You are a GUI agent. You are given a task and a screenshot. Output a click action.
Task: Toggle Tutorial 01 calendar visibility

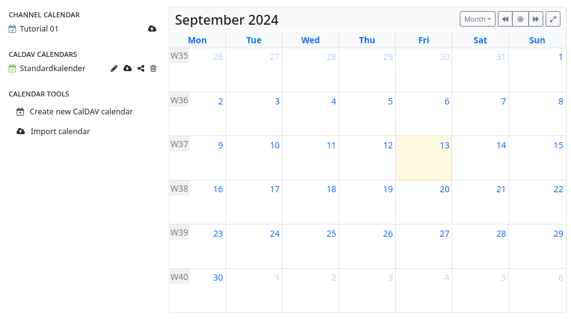point(12,29)
